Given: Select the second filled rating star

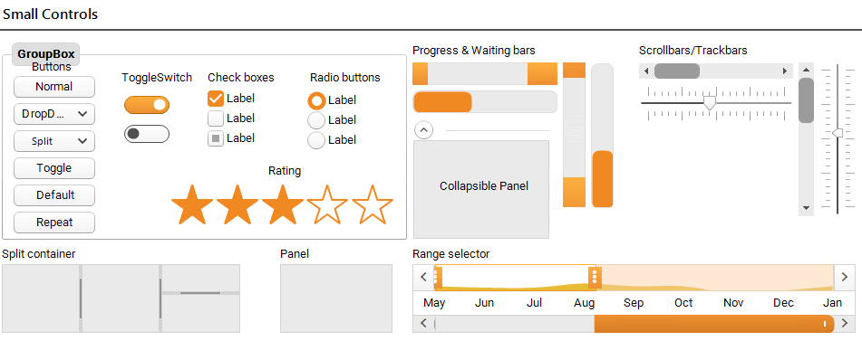Looking at the screenshot, I should [237, 205].
